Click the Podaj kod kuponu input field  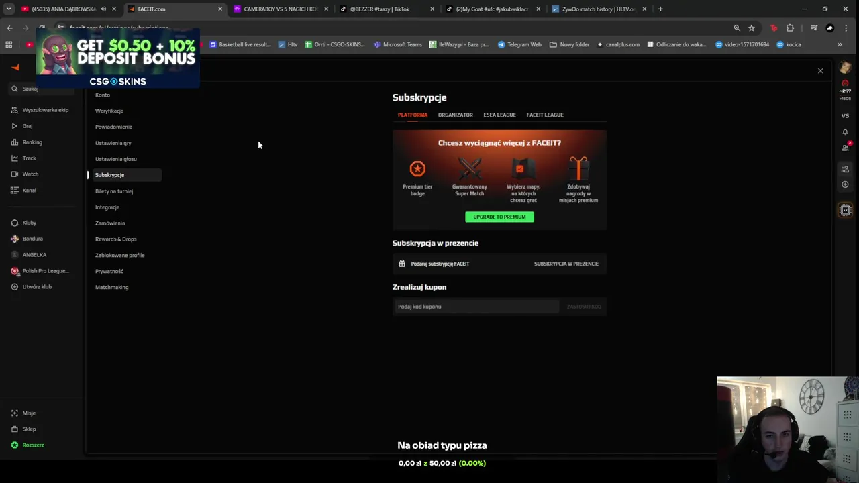[476, 307]
